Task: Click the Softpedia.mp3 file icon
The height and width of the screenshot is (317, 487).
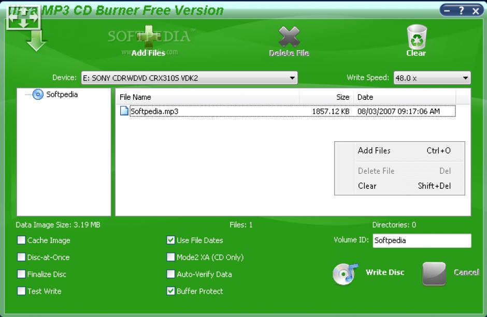Action: (124, 111)
